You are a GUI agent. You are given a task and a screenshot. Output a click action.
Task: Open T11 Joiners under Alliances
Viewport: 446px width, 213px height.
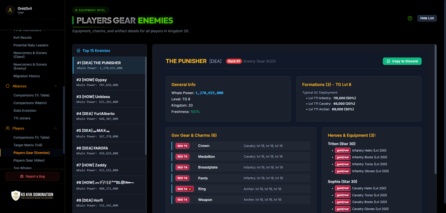tap(22, 118)
